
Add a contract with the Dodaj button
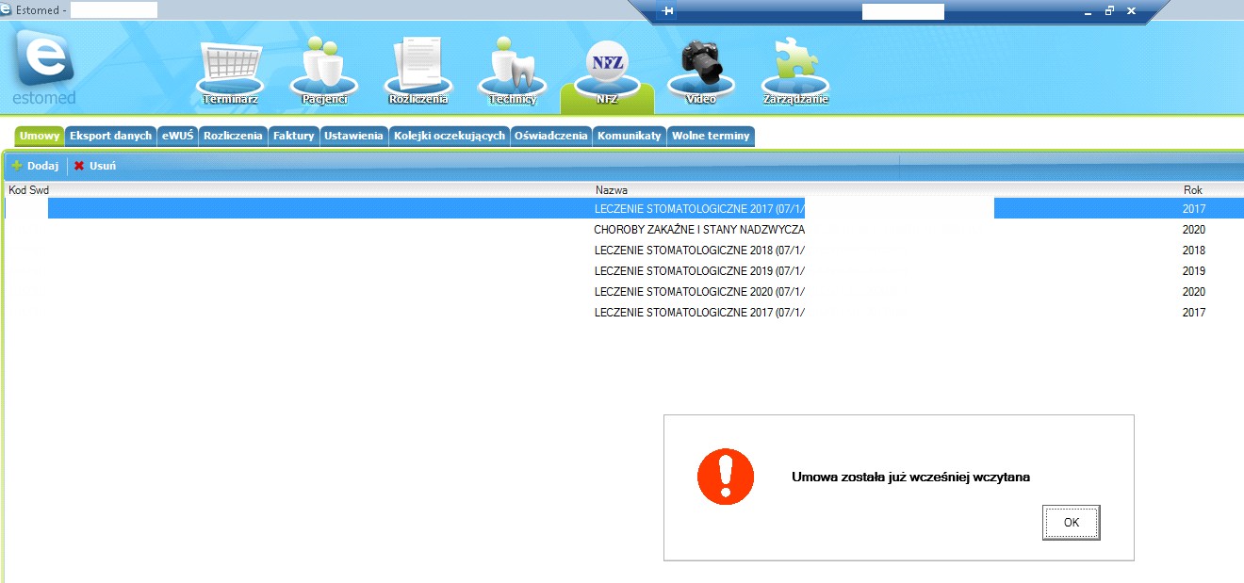36,166
